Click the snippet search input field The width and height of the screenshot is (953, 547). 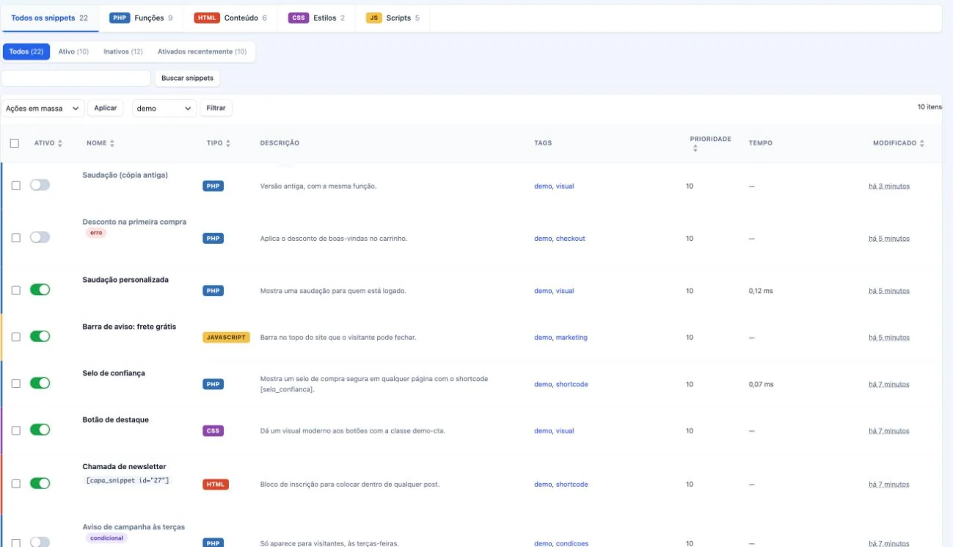[x=76, y=78]
